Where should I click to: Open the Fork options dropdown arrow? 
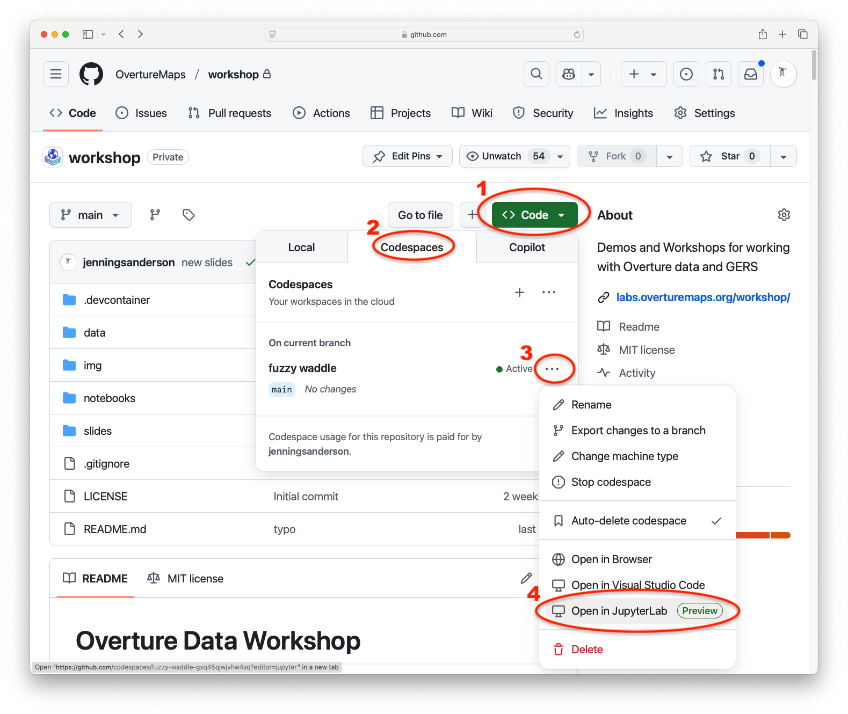pyautogui.click(x=670, y=156)
